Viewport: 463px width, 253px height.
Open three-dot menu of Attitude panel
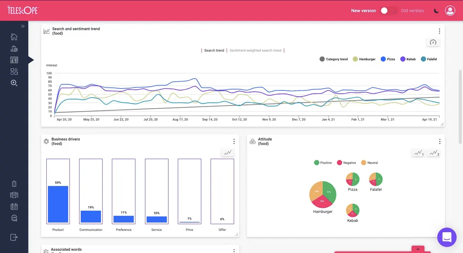pos(439,141)
